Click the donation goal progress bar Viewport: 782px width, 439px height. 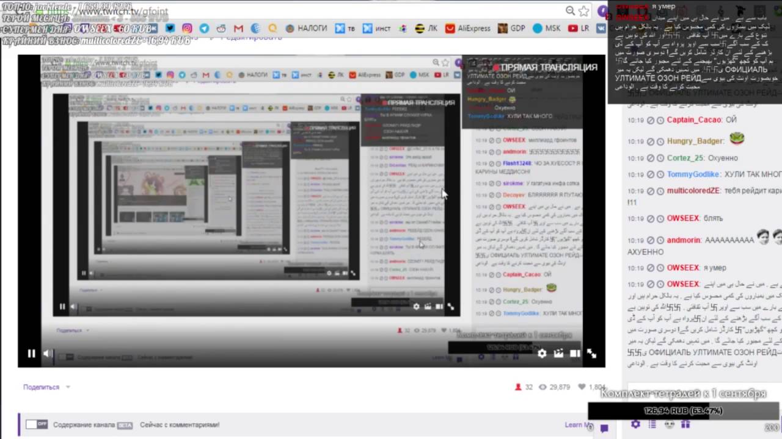683,411
